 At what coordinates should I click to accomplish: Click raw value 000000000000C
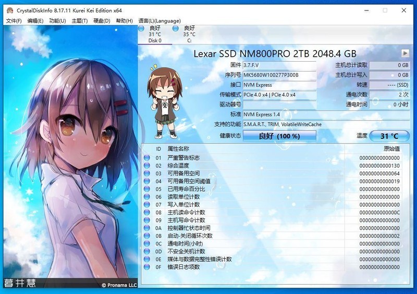click(x=379, y=213)
